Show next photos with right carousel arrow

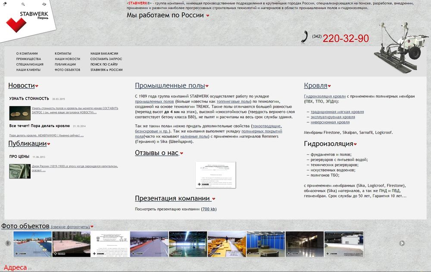[x=402, y=243]
